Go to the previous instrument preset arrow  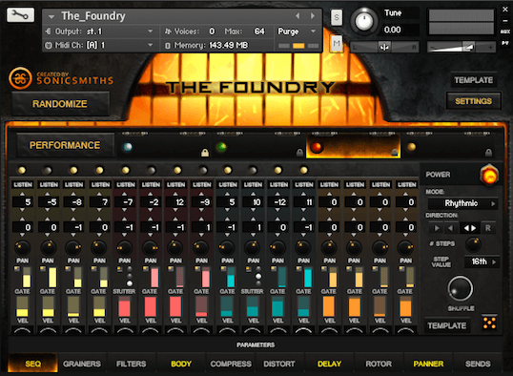tap(298, 15)
